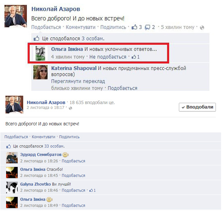Click Николай Азаров's large profile photo
The width and height of the screenshot is (222, 222).
[x=16, y=16]
